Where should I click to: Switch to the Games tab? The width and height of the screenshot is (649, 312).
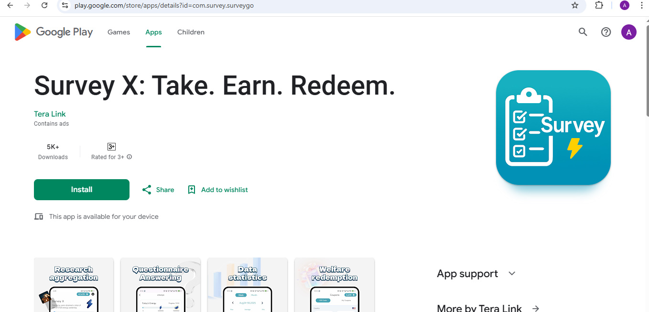pyautogui.click(x=119, y=32)
